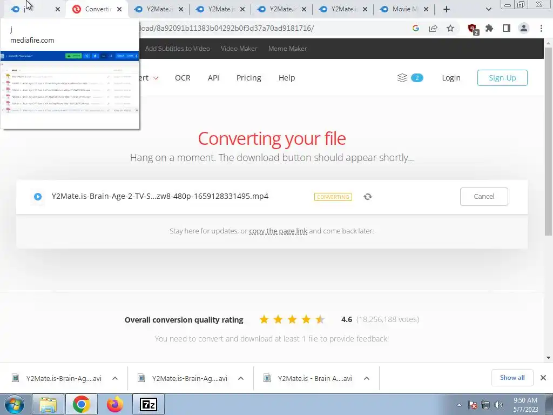Image resolution: width=553 pixels, height=415 pixels.
Task: Open Add Subtitles to Video tool
Action: tap(177, 48)
